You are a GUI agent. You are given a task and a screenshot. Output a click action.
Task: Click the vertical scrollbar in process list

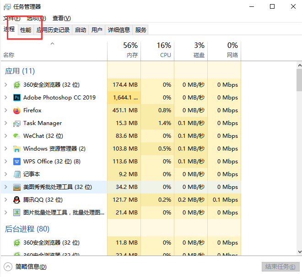[299, 137]
